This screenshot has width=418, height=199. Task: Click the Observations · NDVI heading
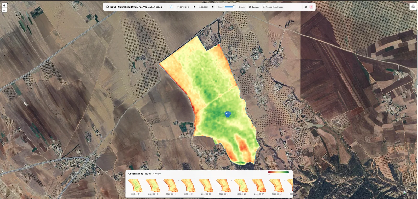pos(140,174)
